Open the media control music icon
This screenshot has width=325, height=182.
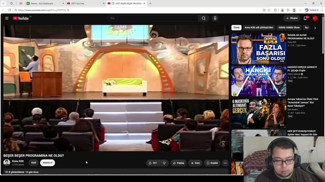click(282, 10)
